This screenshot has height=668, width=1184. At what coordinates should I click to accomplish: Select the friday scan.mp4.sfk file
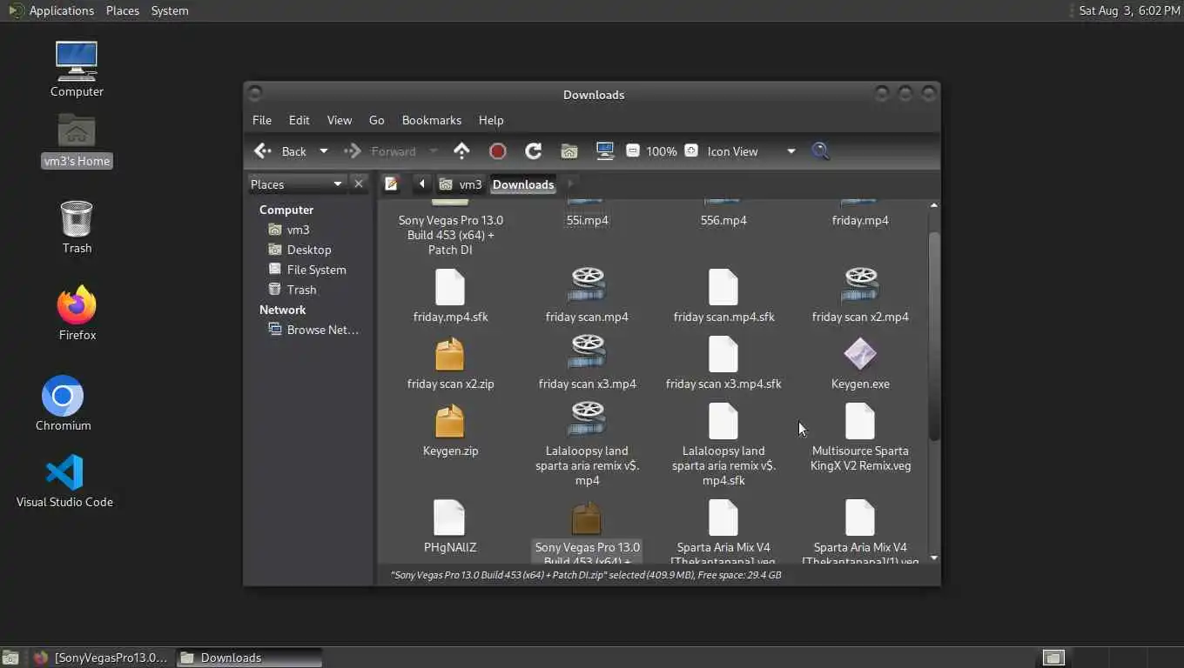tap(723, 287)
